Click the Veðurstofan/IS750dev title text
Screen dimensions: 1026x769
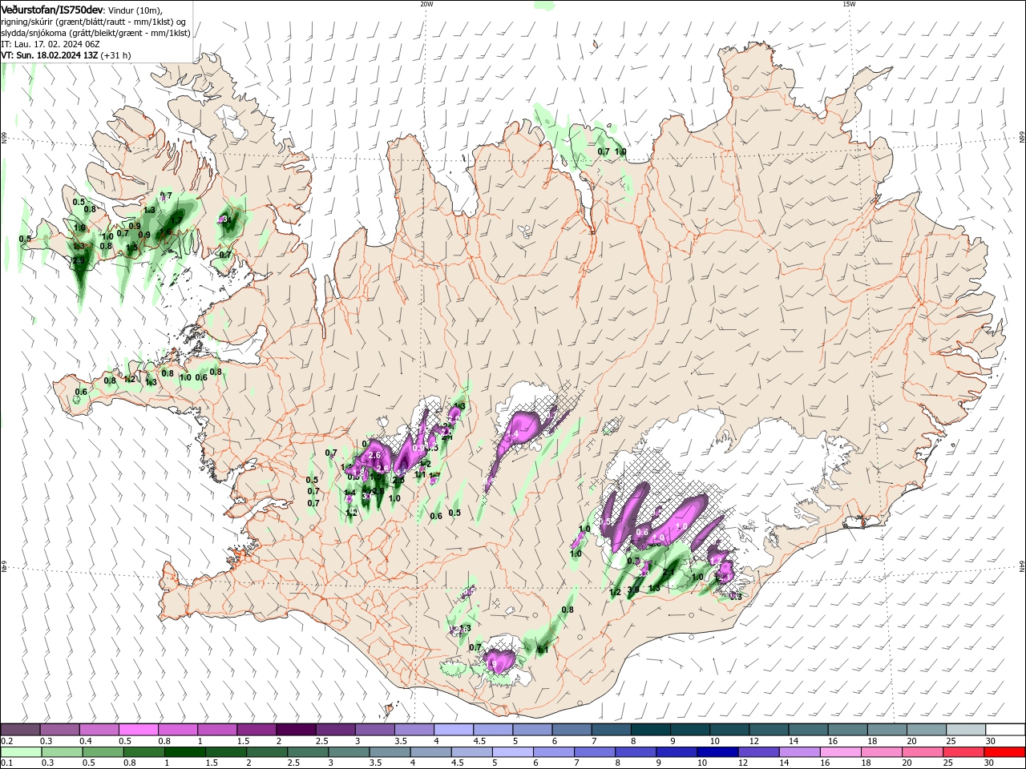[52, 10]
